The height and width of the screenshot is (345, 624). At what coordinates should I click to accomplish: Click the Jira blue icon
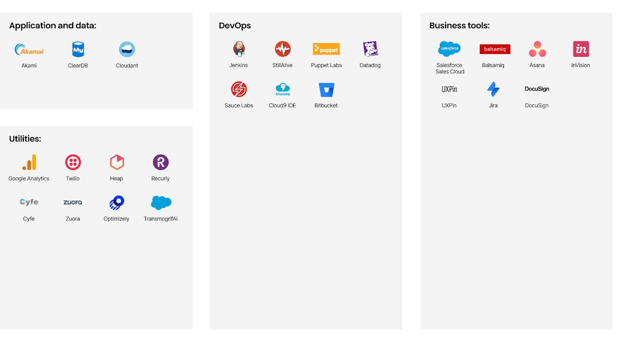(493, 89)
